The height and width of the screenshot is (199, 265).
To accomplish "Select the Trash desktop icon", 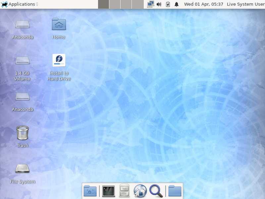I will coord(23,133).
